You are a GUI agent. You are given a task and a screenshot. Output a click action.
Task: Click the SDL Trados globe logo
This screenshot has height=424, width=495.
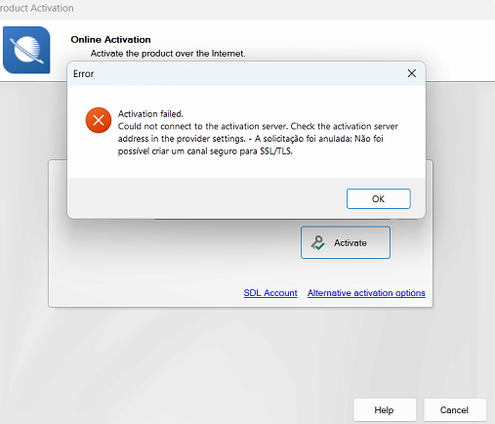point(26,50)
